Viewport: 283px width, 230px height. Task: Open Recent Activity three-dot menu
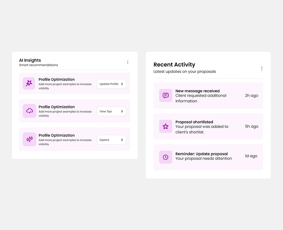[x=262, y=68]
